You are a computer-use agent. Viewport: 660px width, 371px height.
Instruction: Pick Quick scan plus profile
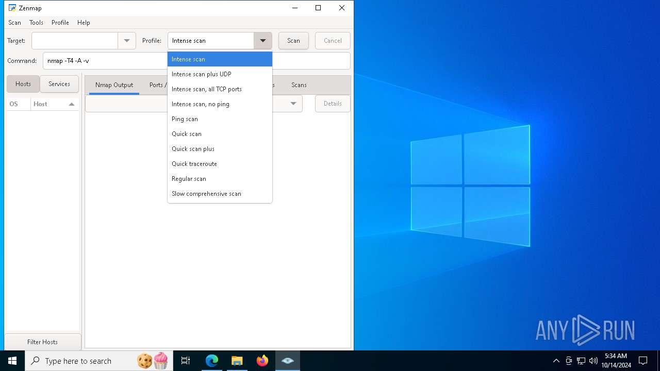tap(220, 149)
